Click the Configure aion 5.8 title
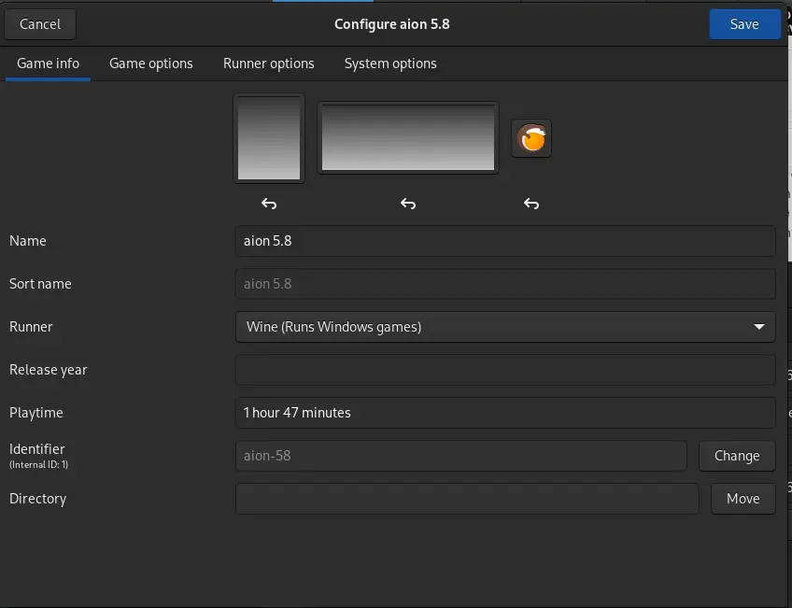The width and height of the screenshot is (792, 608). [392, 24]
